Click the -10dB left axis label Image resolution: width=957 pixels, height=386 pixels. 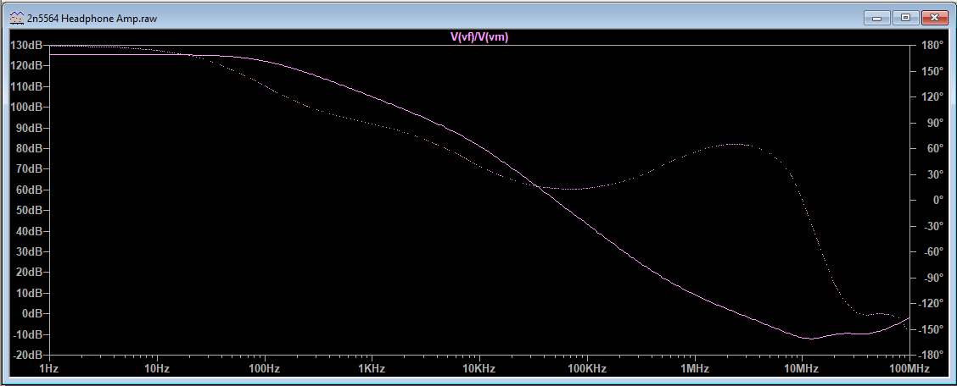[x=27, y=334]
